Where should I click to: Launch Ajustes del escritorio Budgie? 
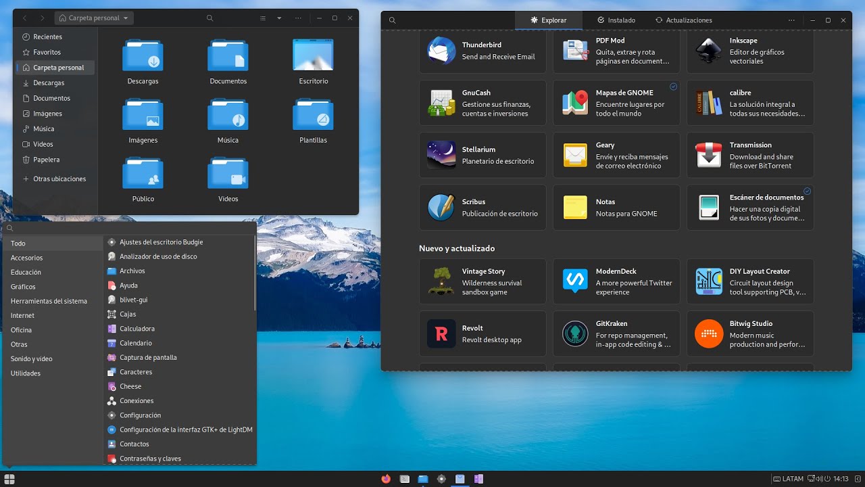pos(179,242)
